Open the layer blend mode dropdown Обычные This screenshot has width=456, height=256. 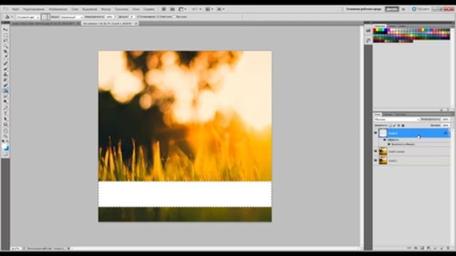point(396,119)
